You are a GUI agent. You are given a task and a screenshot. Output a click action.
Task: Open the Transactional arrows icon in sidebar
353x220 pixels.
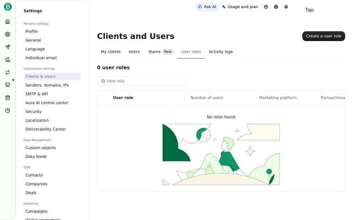pos(8,72)
